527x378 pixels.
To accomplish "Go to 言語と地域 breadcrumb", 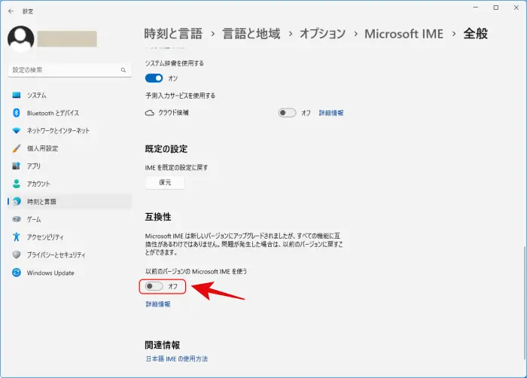I will [x=251, y=34].
